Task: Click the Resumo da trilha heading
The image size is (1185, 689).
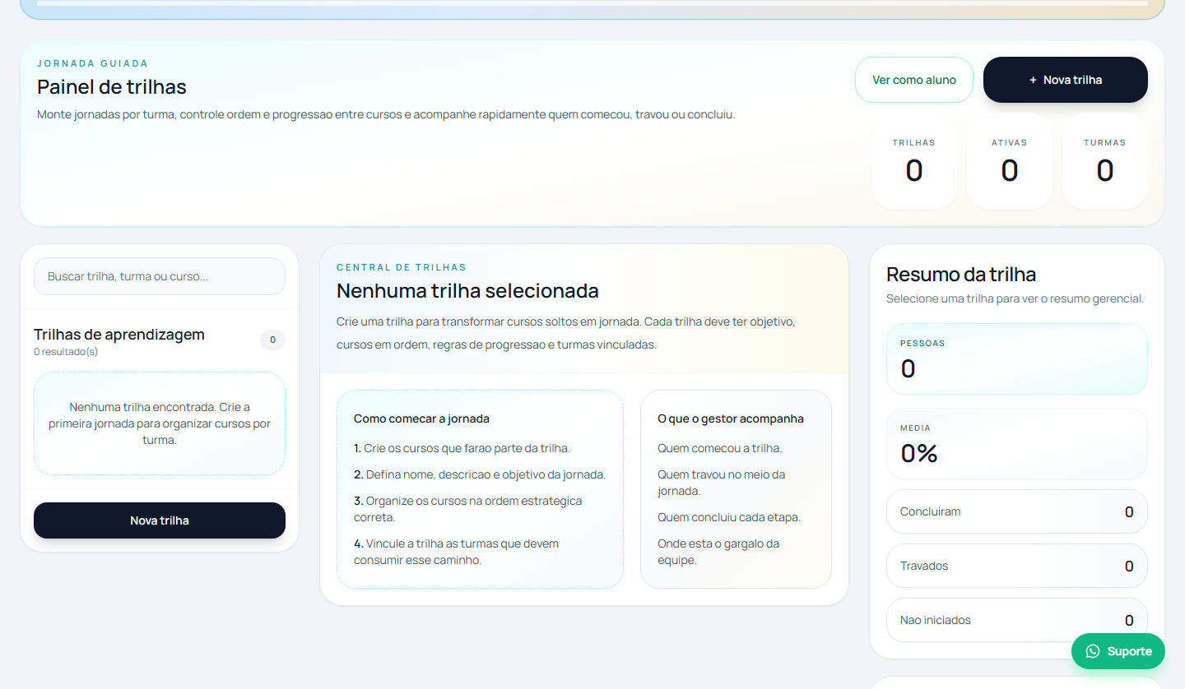Action: 961,275
